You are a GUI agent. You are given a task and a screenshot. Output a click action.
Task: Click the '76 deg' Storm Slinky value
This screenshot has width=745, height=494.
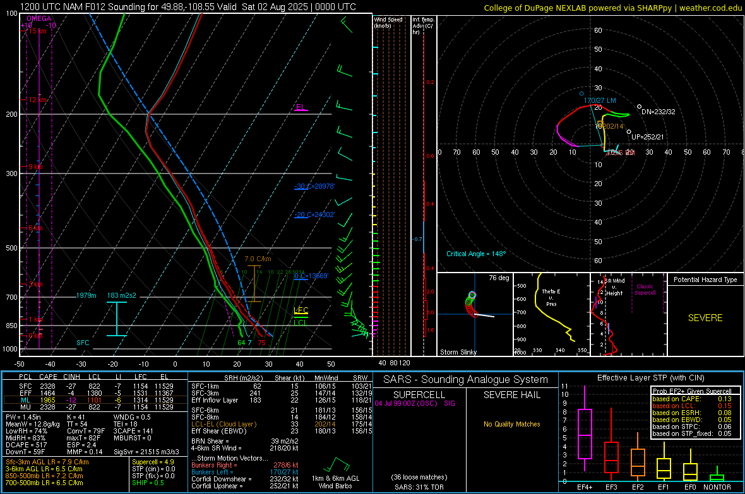click(x=499, y=278)
